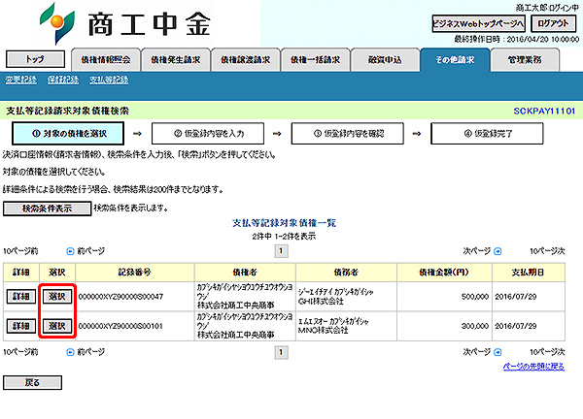Click 10ページ前 below the table
Viewport: 583px width, 419px height.
[x=20, y=352]
